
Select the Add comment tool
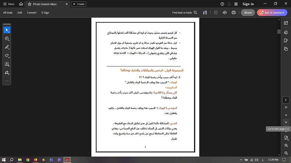pyautogui.click(x=7, y=39)
